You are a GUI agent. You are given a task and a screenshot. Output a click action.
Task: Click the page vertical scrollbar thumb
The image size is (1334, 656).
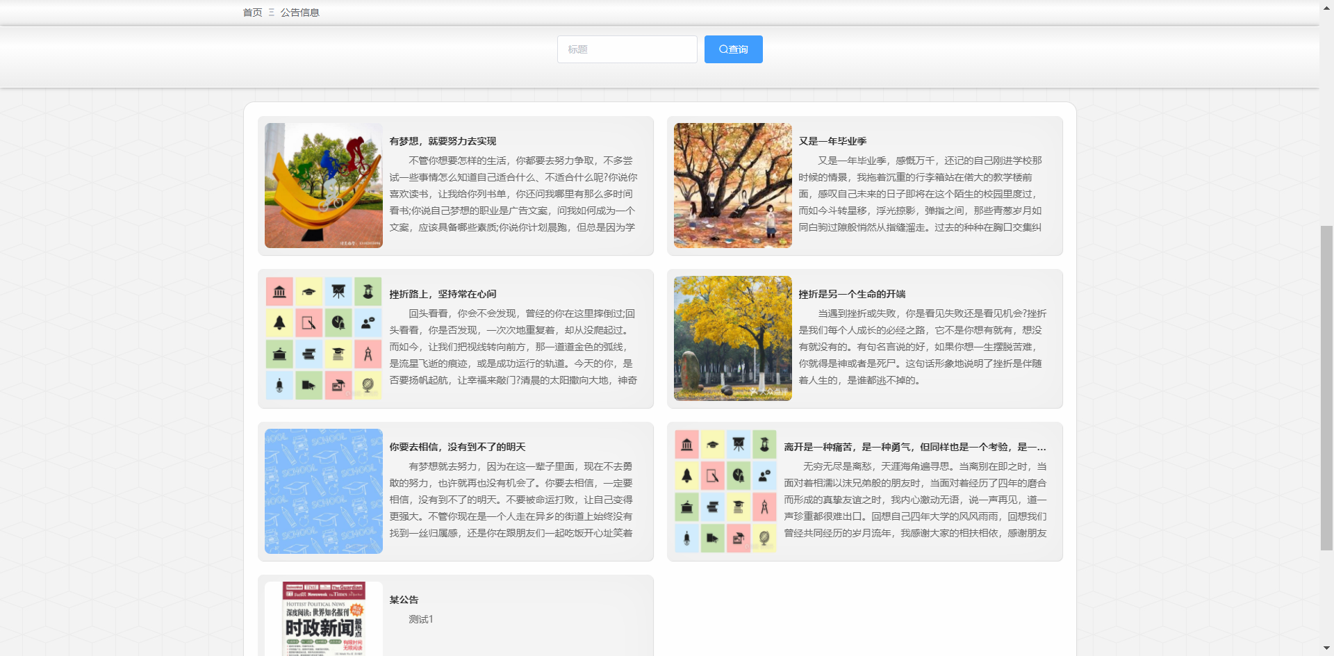coord(1326,388)
